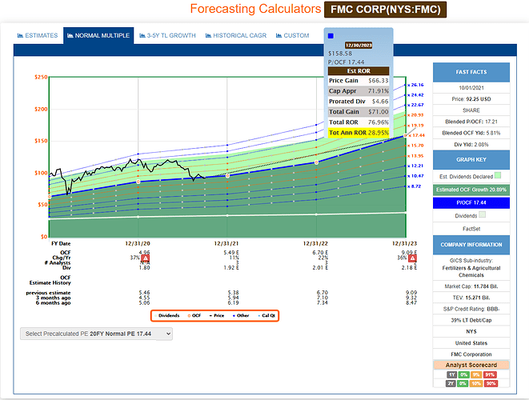Click the FAST FACTS header
Screen dimensions: 529x400
(x=471, y=72)
